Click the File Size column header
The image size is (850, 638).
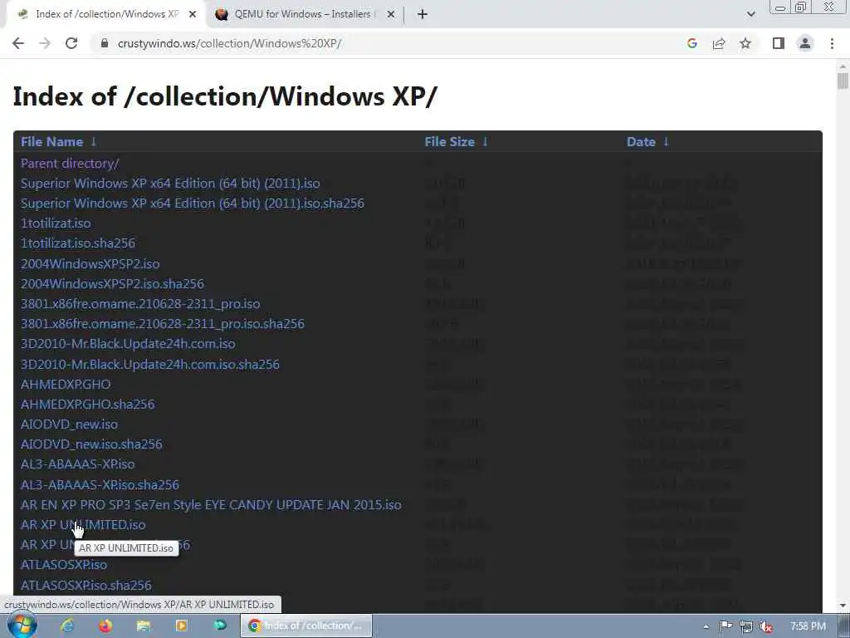pyautogui.click(x=449, y=141)
